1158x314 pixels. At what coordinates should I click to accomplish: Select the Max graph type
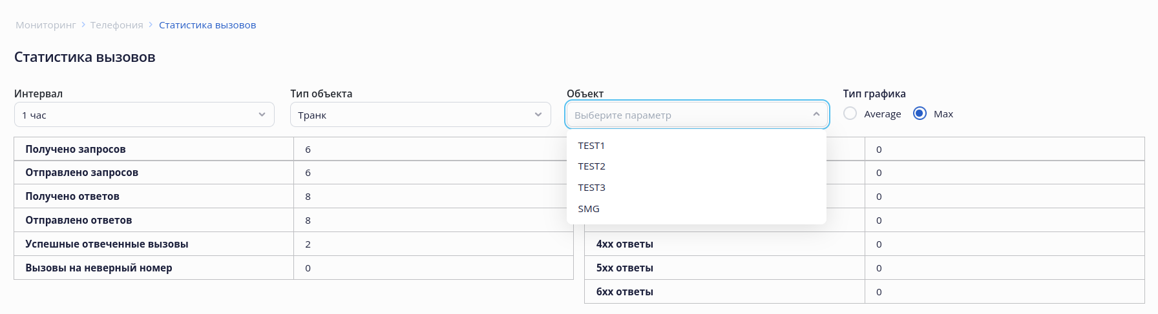(x=920, y=113)
